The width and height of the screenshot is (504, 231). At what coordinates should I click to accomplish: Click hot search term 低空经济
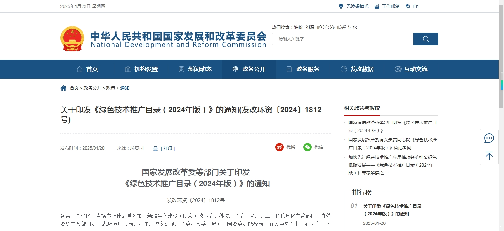tap(325, 27)
